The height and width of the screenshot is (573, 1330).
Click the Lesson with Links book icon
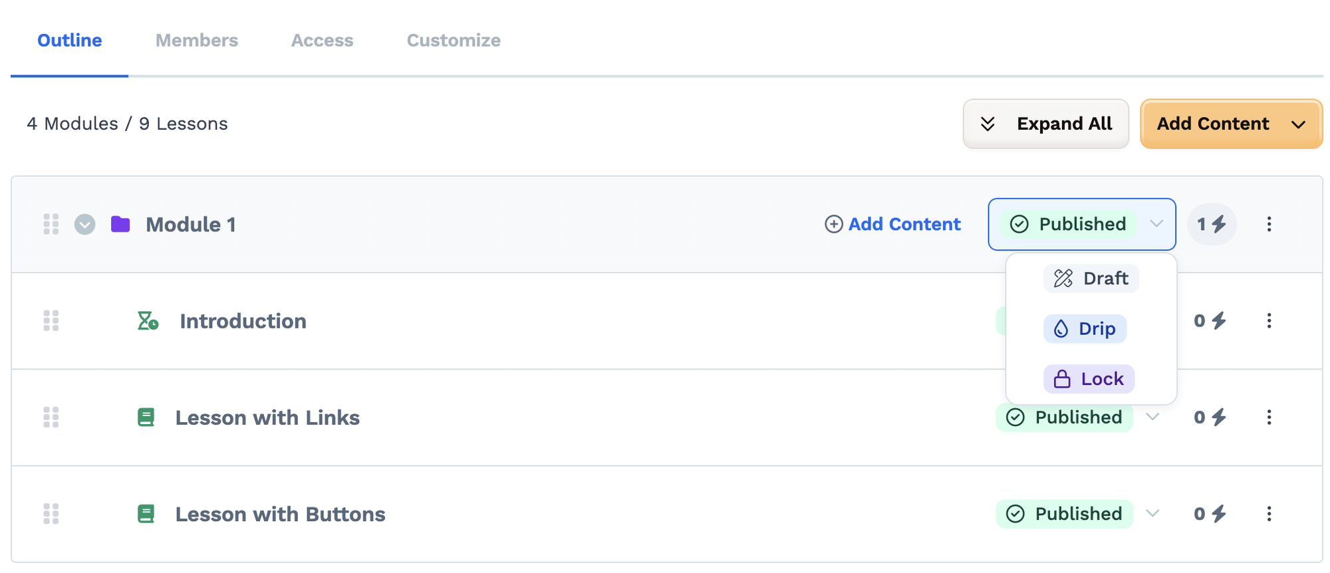point(146,417)
